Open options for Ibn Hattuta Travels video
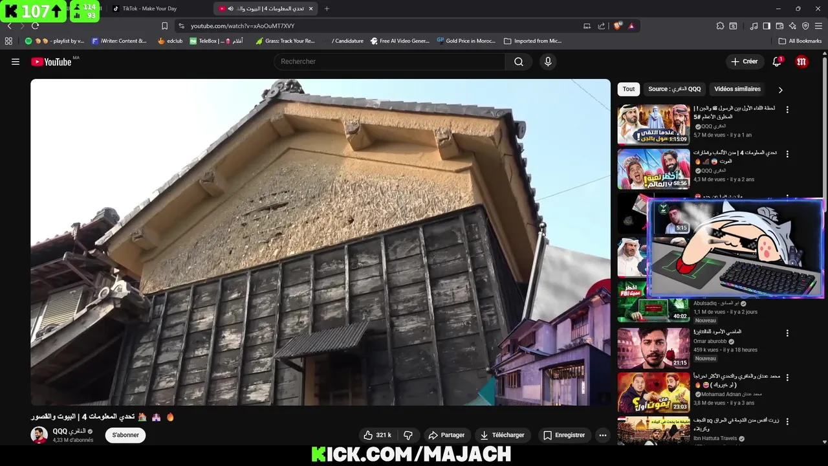The height and width of the screenshot is (466, 828). tap(787, 421)
